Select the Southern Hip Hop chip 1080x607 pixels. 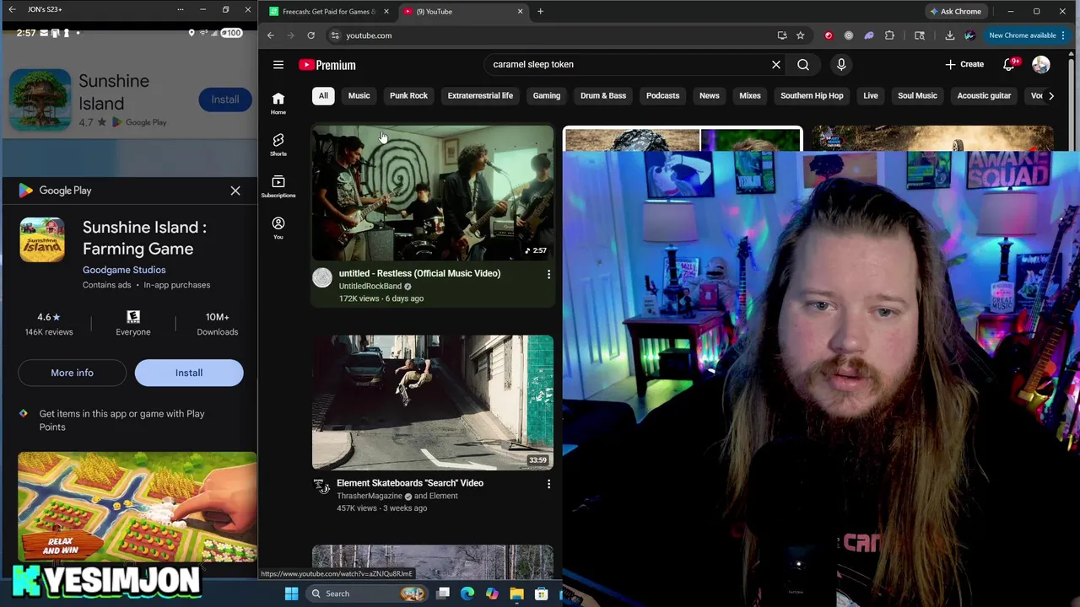pyautogui.click(x=812, y=96)
